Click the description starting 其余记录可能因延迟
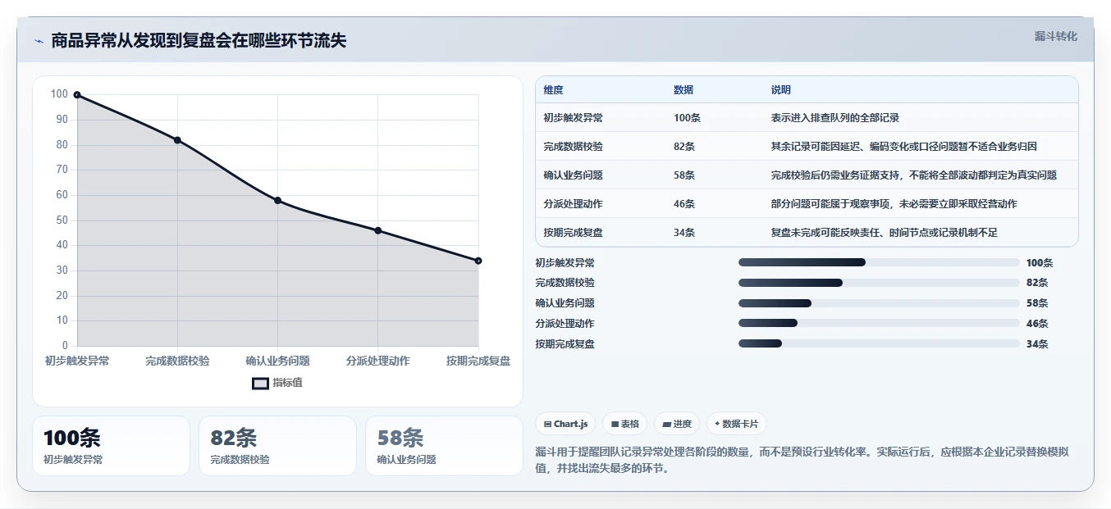 pyautogui.click(x=904, y=147)
